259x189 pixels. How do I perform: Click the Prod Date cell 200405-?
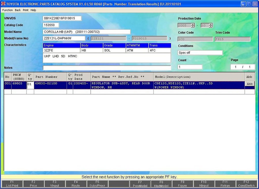pyautogui.click(x=82, y=85)
